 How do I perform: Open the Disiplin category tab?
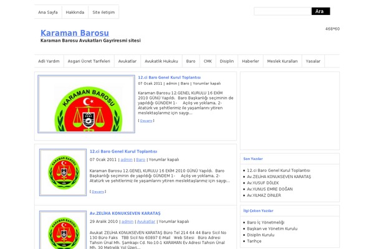tap(227, 61)
